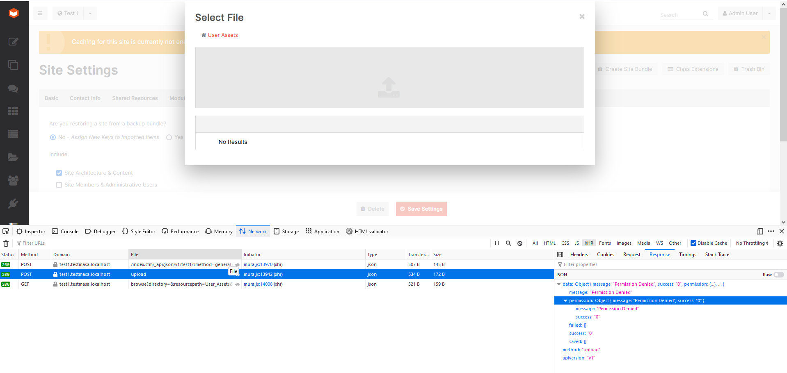Open the Admin User dropdown arrow
Screen dimensions: 787x373
769,14
